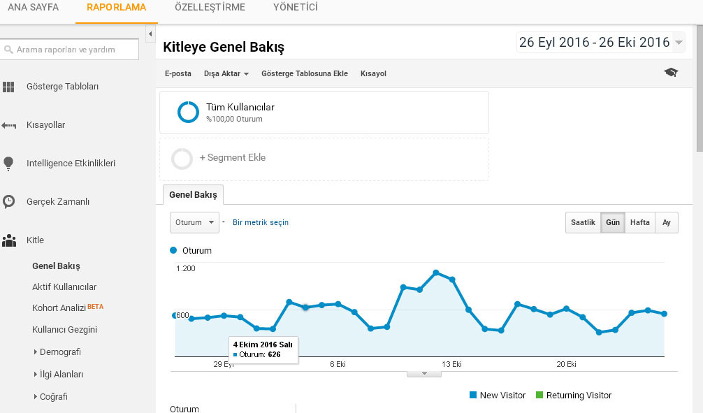Open the YÖNETİCİ tab
Image resolution: width=703 pixels, height=413 pixels.
click(296, 8)
